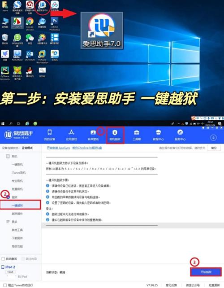Click the taskbar clock
The width and height of the screenshot is (224, 288).
tap(210, 123)
